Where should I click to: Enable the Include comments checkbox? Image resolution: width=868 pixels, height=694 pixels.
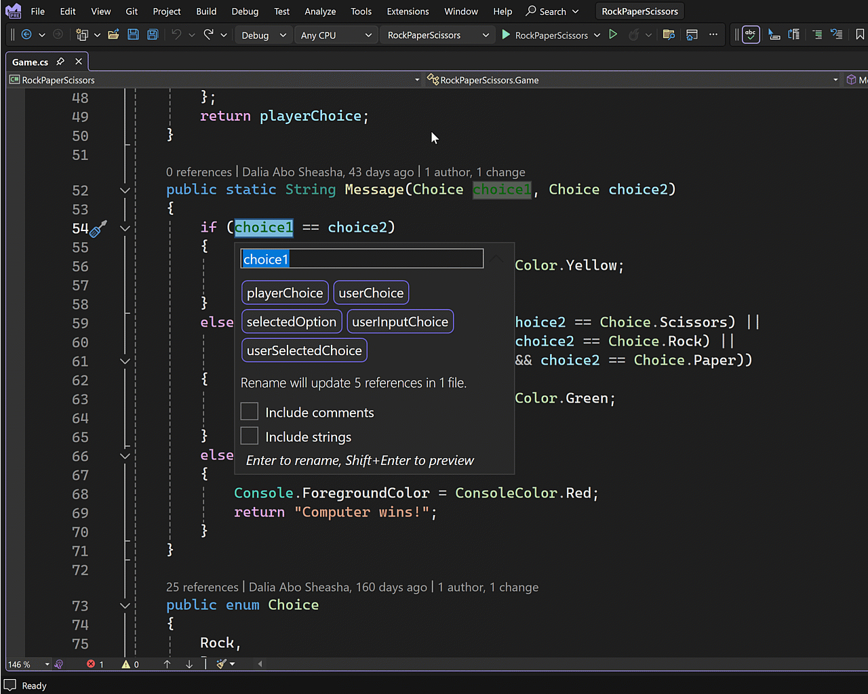pyautogui.click(x=250, y=412)
